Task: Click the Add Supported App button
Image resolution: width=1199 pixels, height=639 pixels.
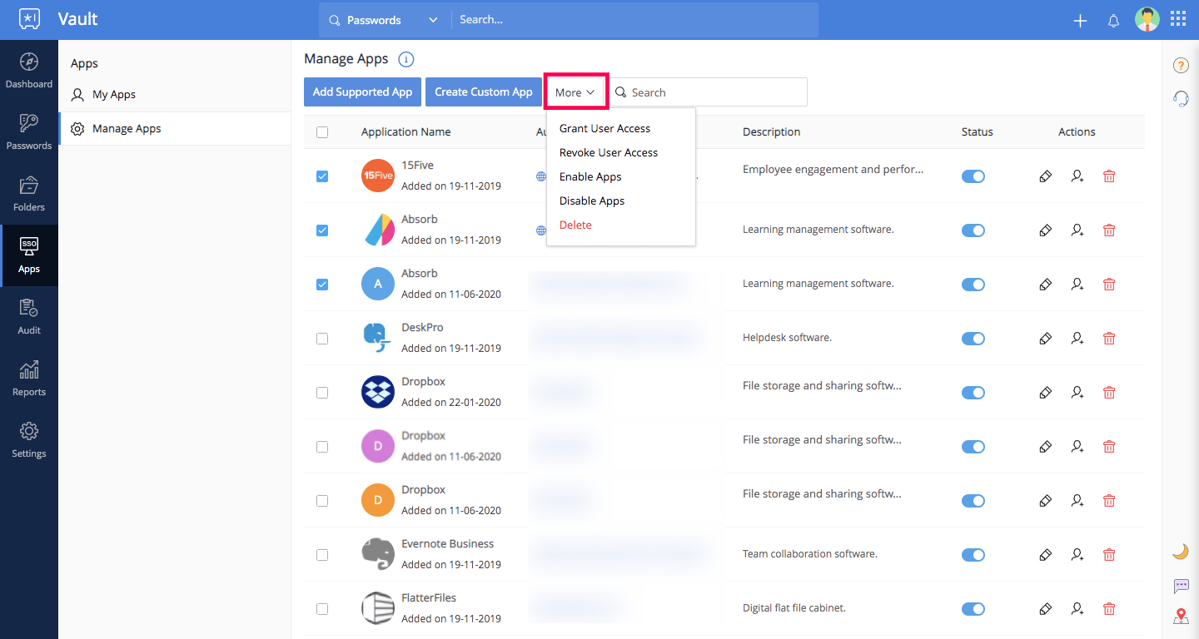Action: click(x=362, y=92)
